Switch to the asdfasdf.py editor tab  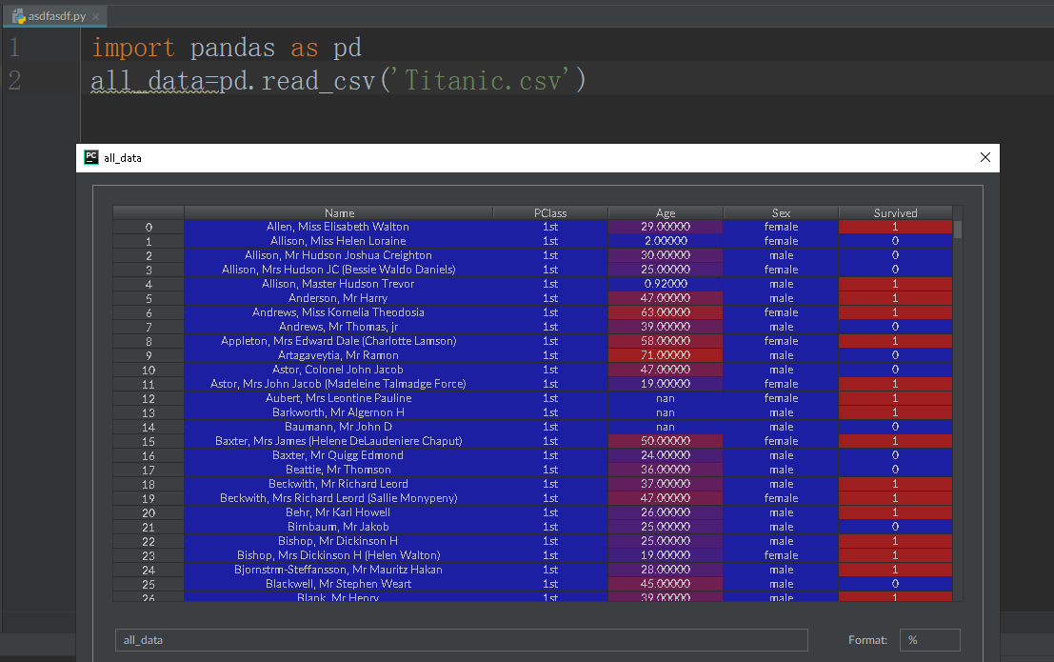click(x=52, y=15)
